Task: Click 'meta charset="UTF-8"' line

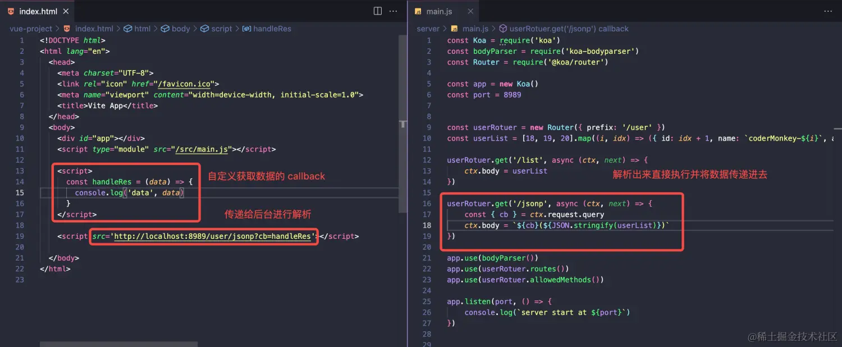Action: tap(106, 73)
